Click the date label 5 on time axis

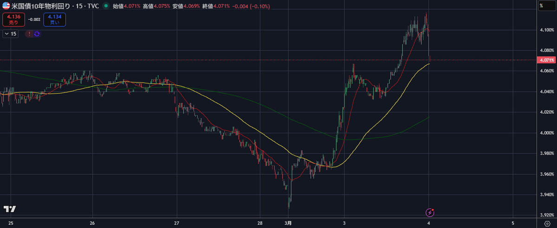pos(513,223)
